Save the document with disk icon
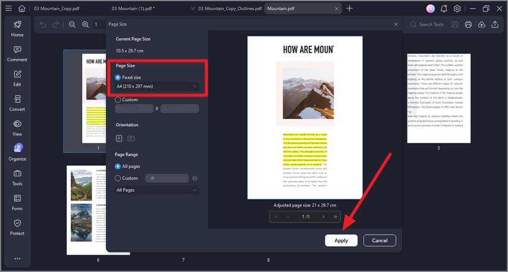The width and height of the screenshot is (508, 272). point(455,24)
